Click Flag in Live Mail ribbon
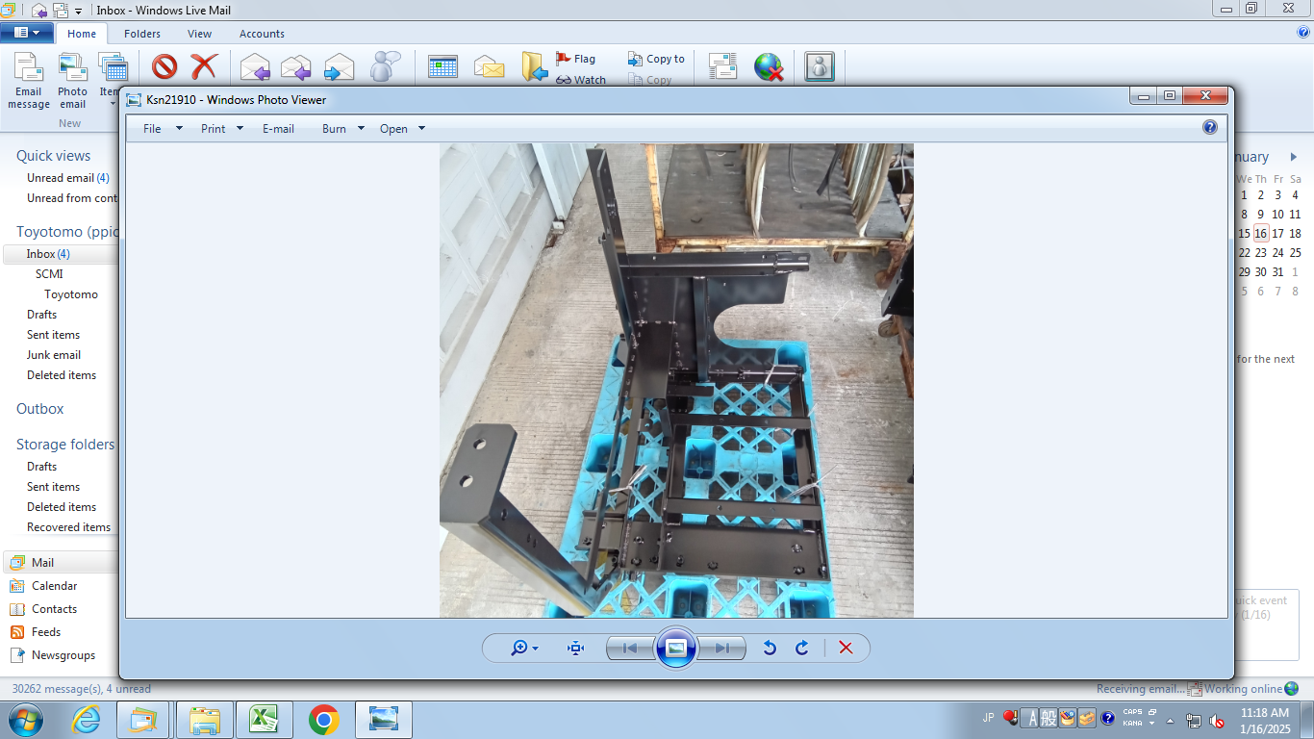Screen dimensions: 1314x739 [x=575, y=59]
